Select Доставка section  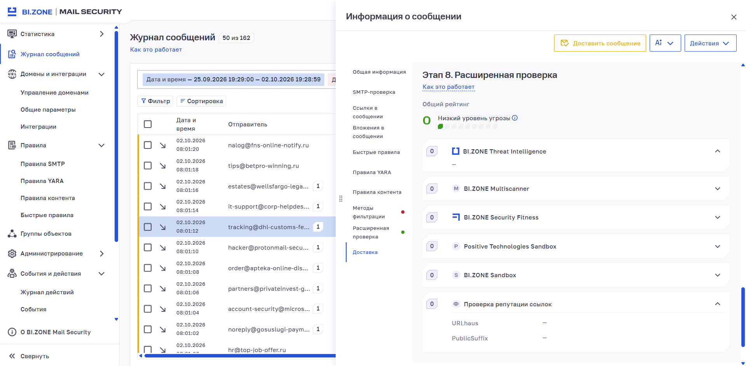(365, 252)
